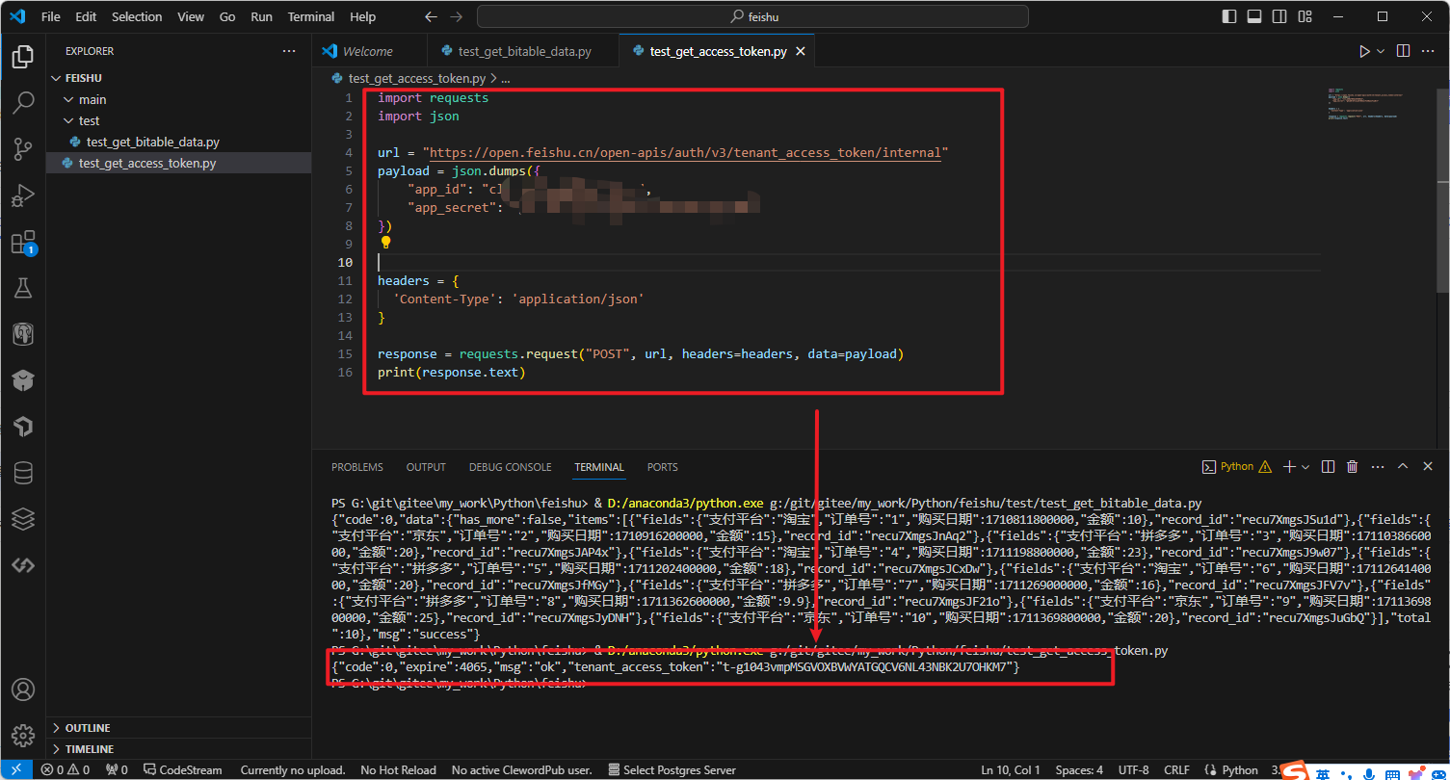Viewport: 1450px width, 780px height.
Task: Split the editor to the right
Action: 1403,51
